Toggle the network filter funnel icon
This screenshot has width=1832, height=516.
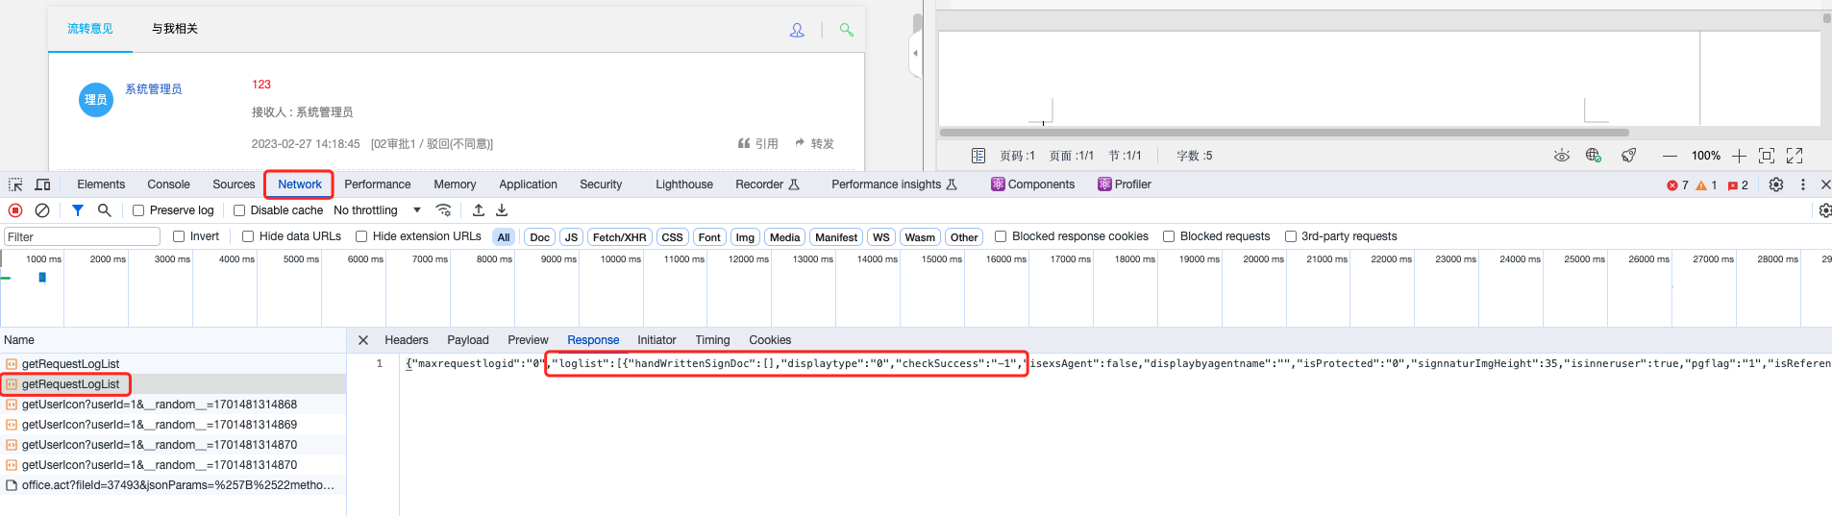click(78, 210)
